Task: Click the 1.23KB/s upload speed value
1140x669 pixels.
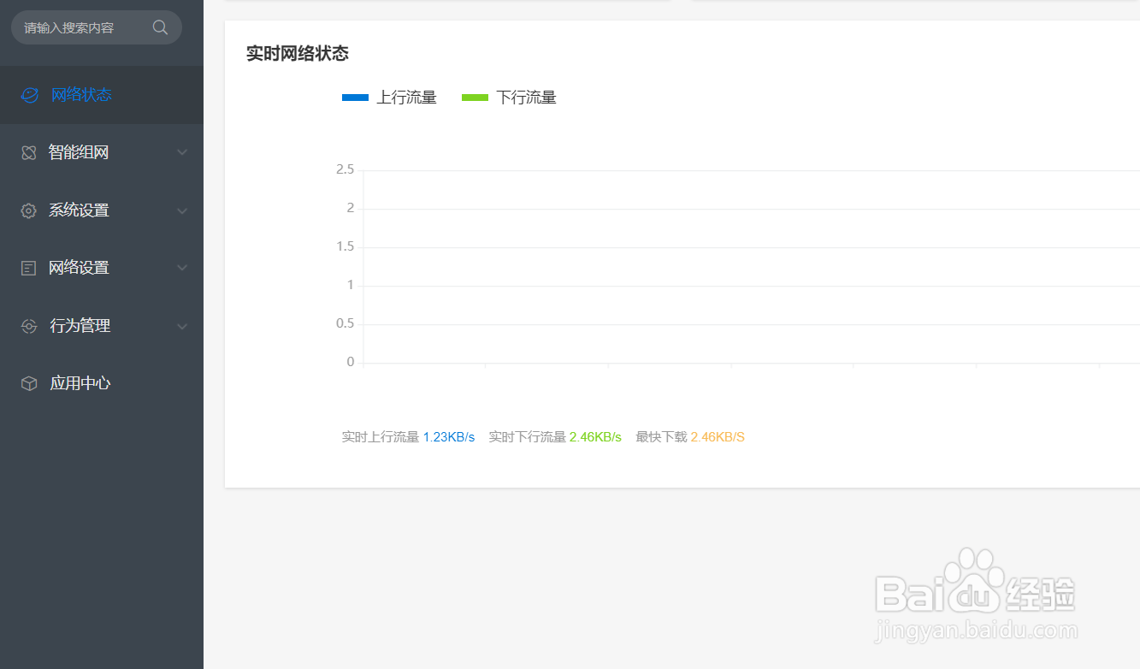Action: 449,436
